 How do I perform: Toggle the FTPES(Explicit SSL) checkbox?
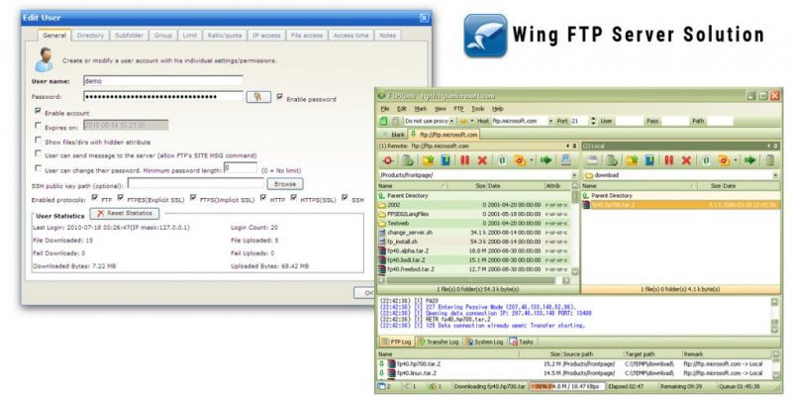pos(121,198)
